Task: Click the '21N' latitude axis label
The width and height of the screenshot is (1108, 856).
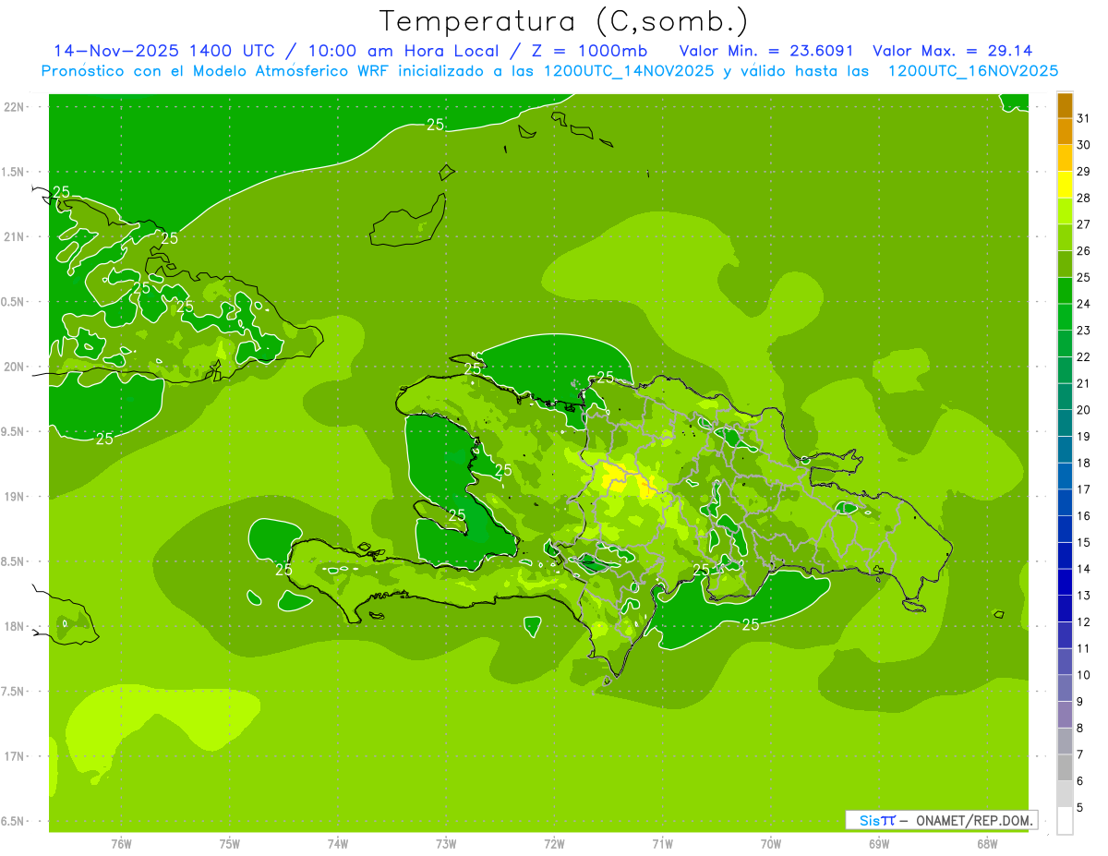Action: (x=15, y=236)
